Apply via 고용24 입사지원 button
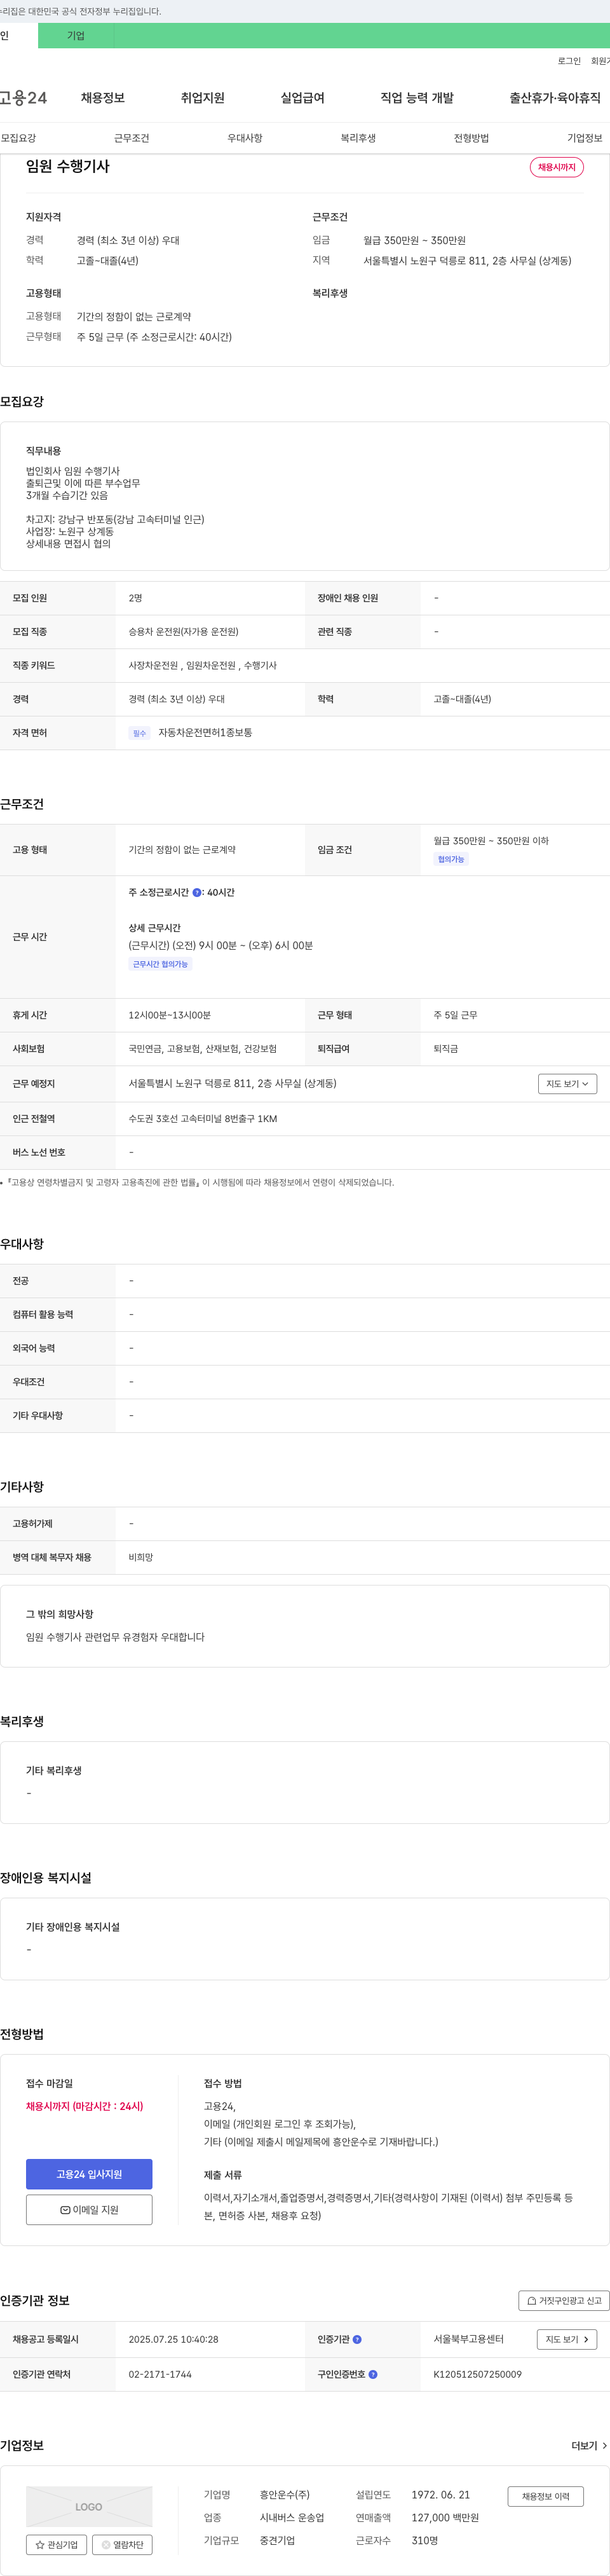Viewport: 610px width, 2576px height. pos(89,2174)
